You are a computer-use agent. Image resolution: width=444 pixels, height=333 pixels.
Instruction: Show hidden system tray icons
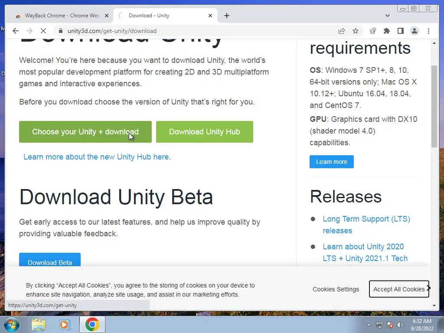click(369, 325)
